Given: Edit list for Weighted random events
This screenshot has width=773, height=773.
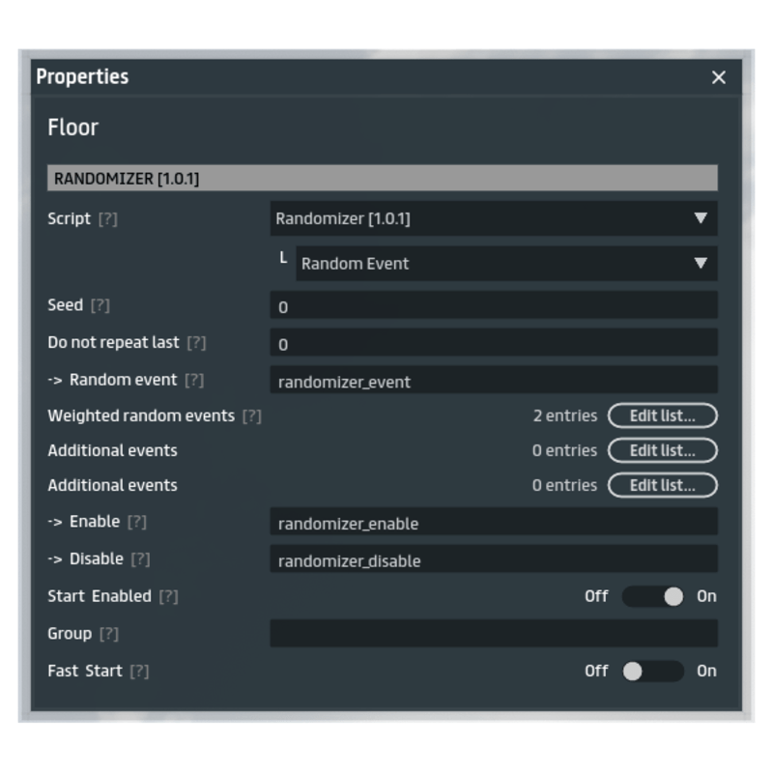Looking at the screenshot, I should point(662,415).
